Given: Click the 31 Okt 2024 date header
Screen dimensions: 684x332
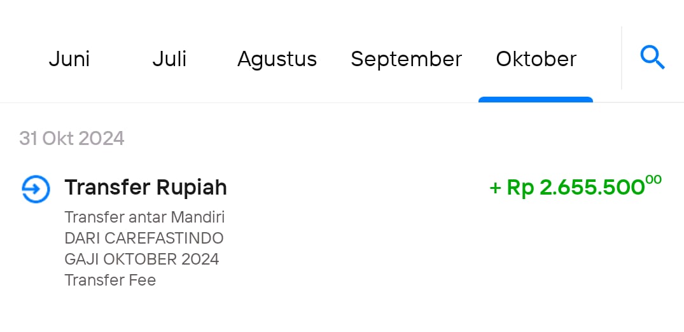Looking at the screenshot, I should click(72, 139).
